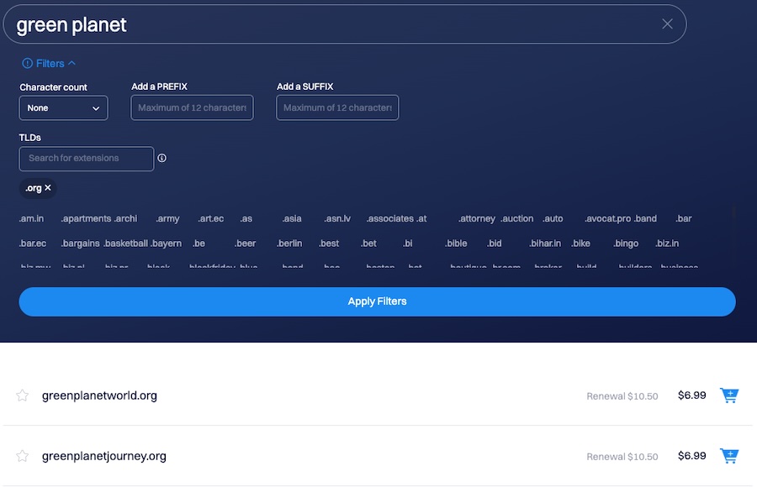Click in the green planet search bar
Screen dimensions: 757x487
tap(336, 24)
